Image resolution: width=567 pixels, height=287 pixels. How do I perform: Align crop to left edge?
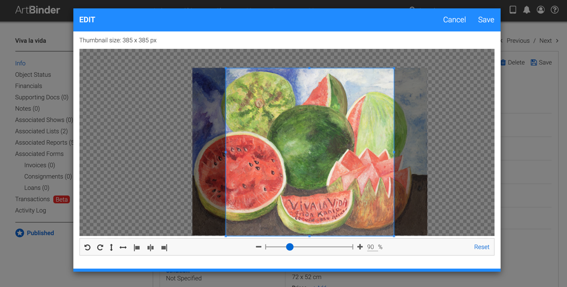[137, 247]
